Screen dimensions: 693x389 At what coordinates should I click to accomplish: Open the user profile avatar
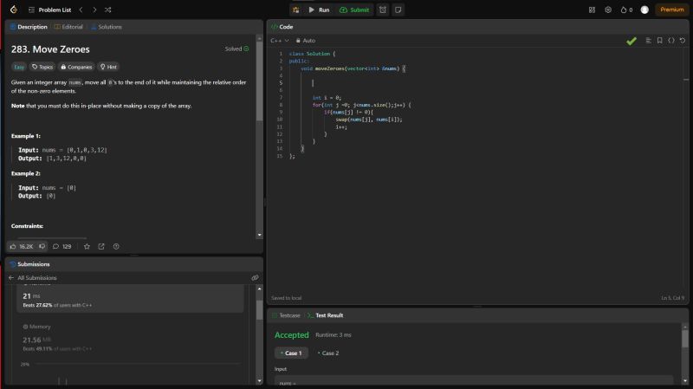[644, 10]
